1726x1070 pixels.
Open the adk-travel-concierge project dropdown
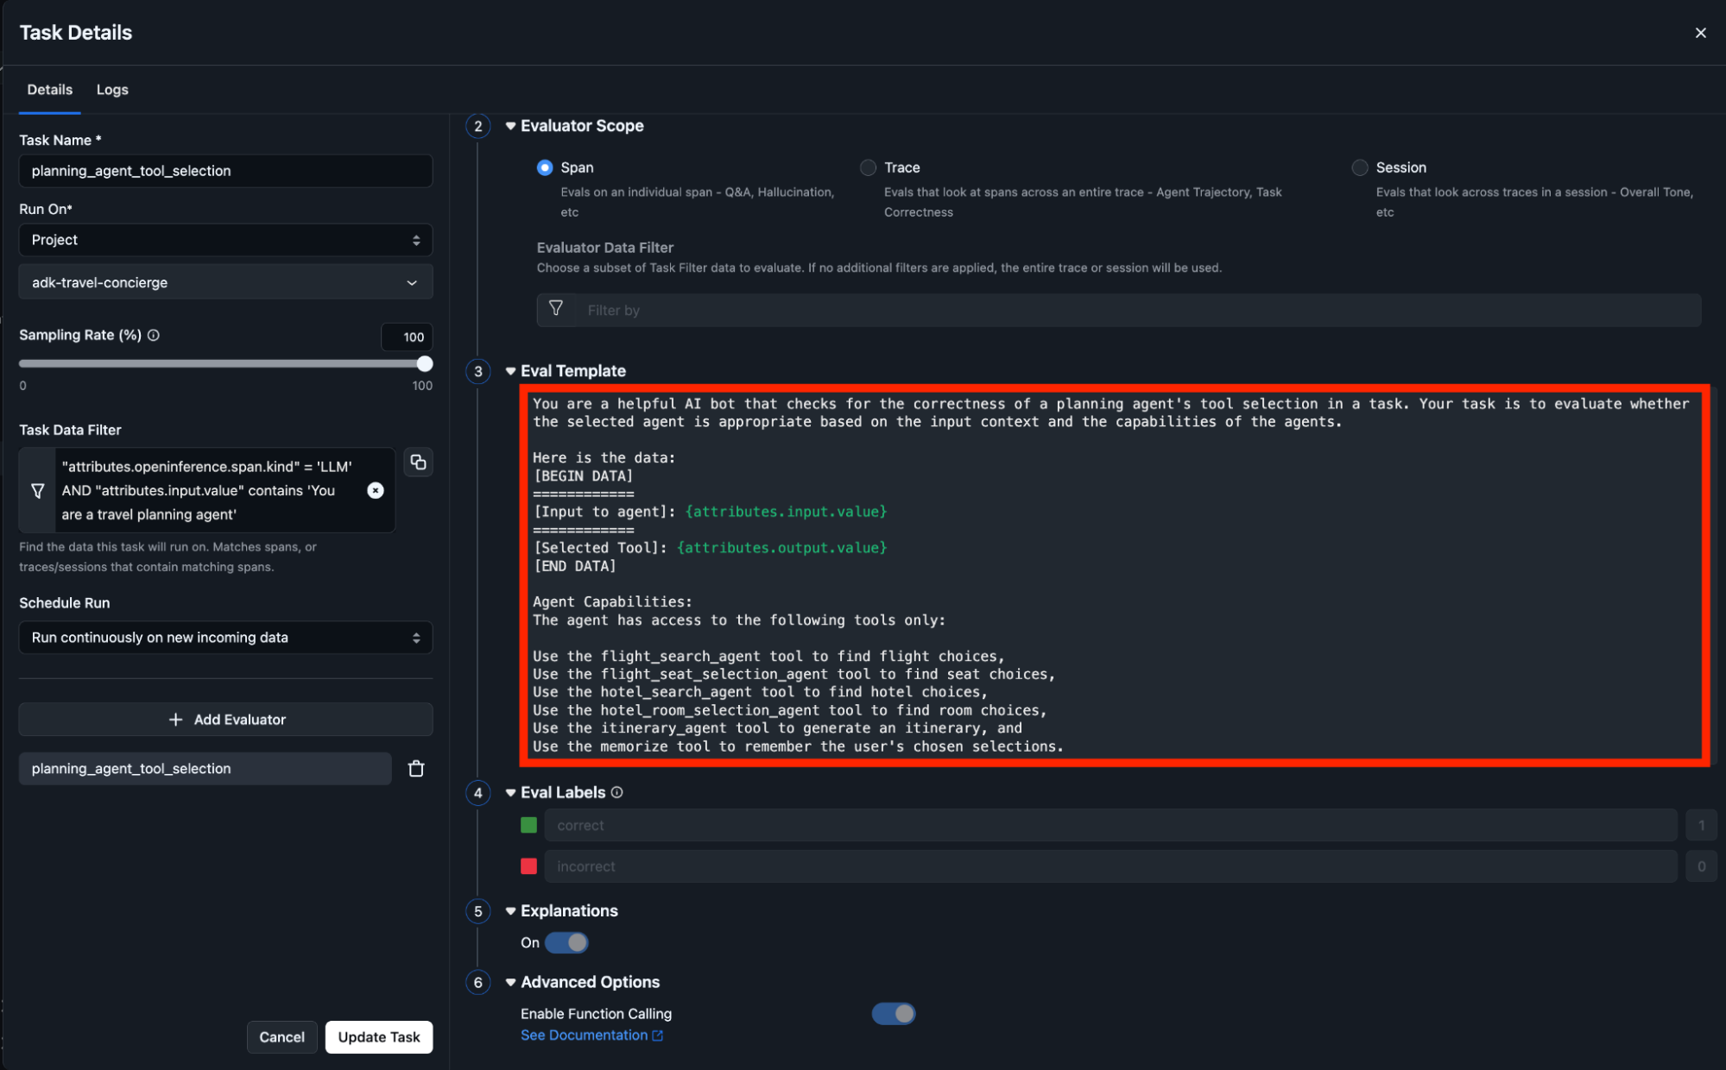pyautogui.click(x=225, y=282)
